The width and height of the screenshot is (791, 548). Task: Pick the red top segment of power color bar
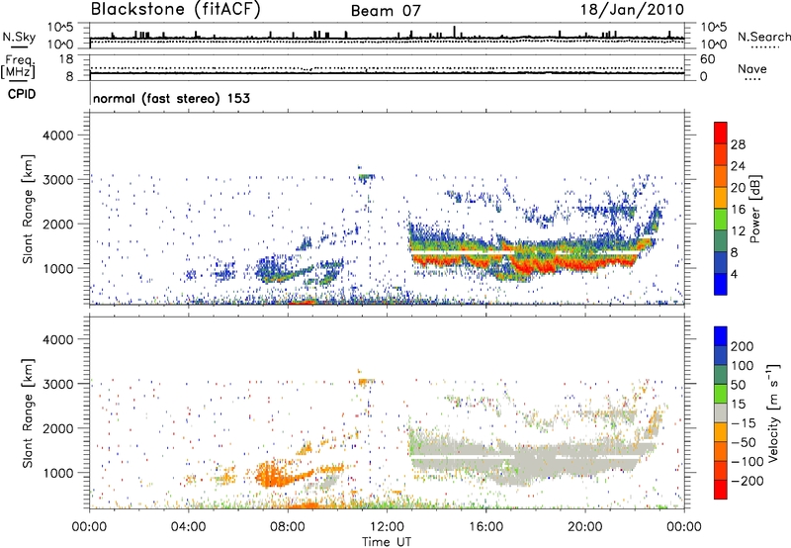pyautogui.click(x=721, y=133)
